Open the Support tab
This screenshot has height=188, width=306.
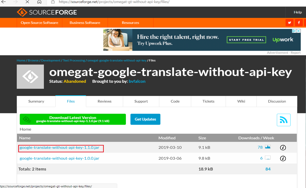(141, 101)
